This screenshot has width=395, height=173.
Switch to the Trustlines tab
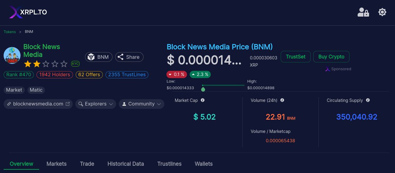tap(169, 164)
